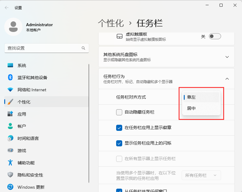This screenshot has height=192, width=242.
Task: Expand 其他系统托盘图标 chevron
Action: [x=227, y=57]
